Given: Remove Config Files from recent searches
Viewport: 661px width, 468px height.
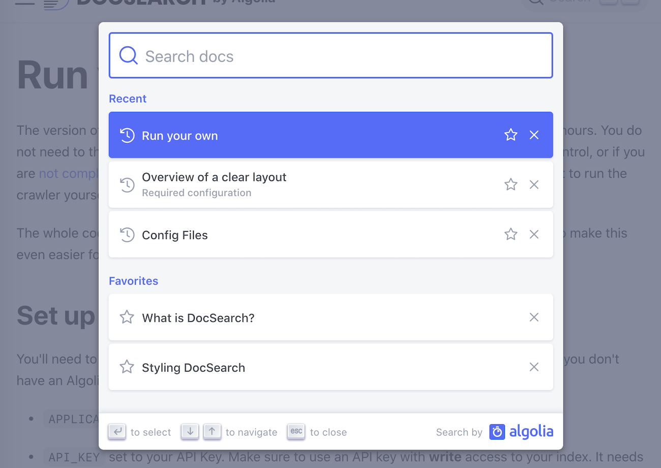Looking at the screenshot, I should coord(534,234).
